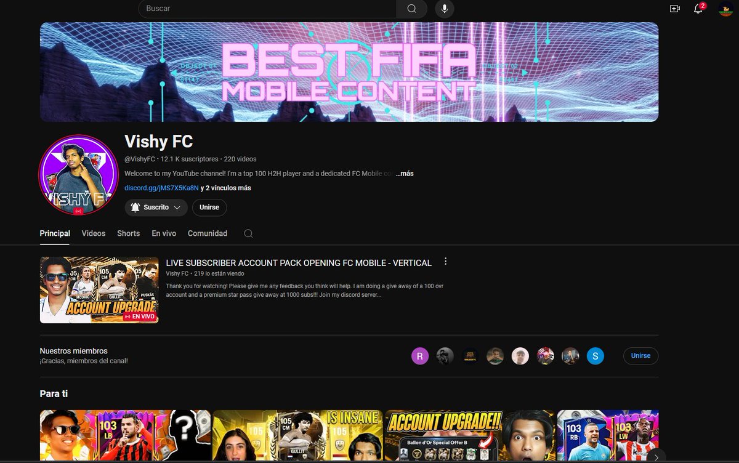Image resolution: width=739 pixels, height=463 pixels.
Task: Click the '219 lo están viendo' viewer count
Action: [x=218, y=273]
